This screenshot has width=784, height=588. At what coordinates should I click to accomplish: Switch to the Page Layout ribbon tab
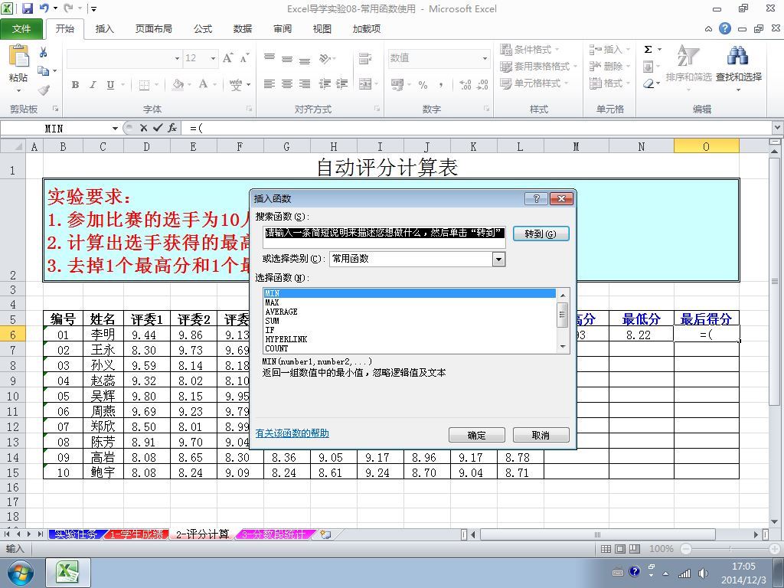click(x=153, y=29)
